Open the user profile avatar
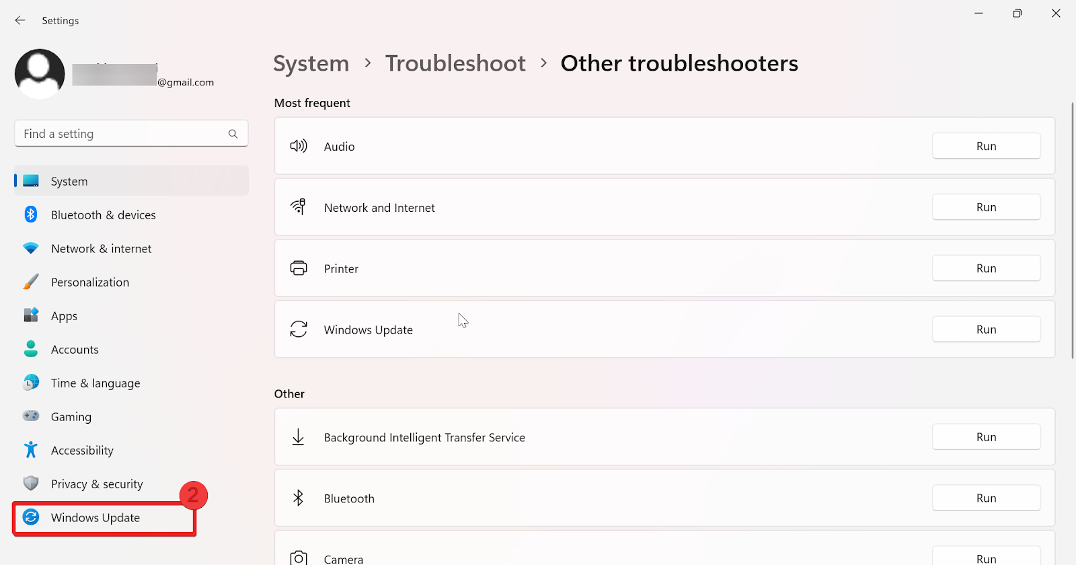The image size is (1076, 565). coord(39,73)
